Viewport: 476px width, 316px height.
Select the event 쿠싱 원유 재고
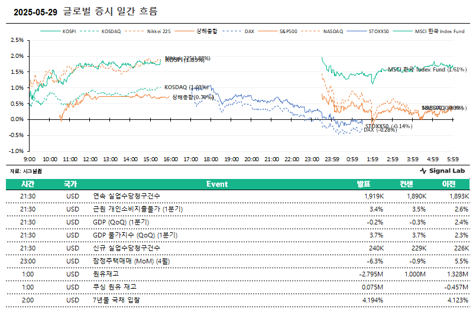coord(115,287)
